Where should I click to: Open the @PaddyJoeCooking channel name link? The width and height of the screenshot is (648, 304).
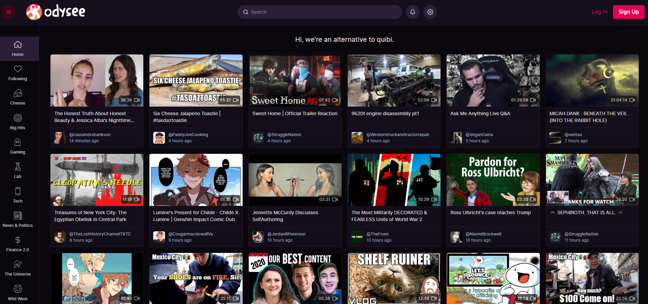point(188,135)
